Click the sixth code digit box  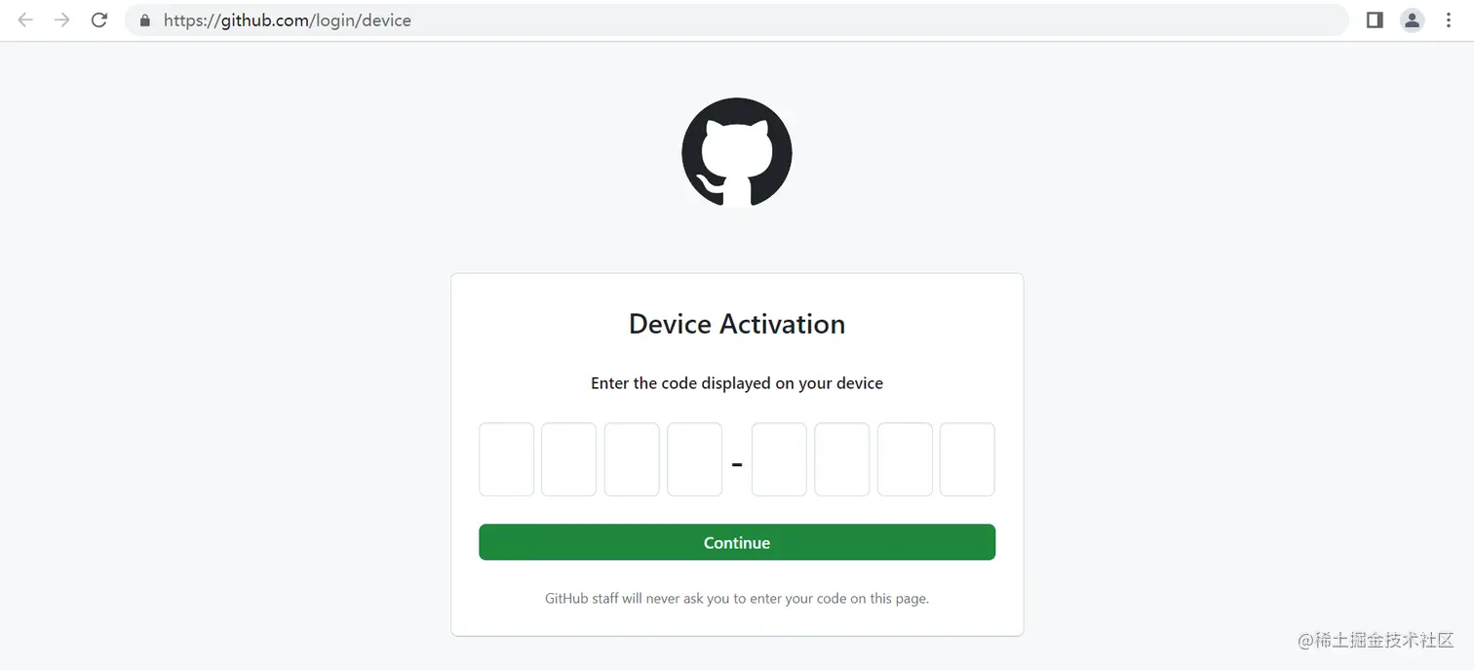click(841, 459)
